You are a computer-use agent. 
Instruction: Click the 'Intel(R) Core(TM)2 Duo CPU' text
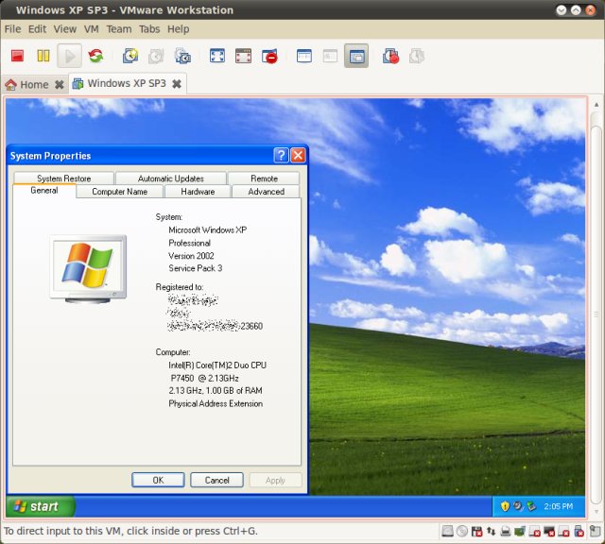coord(217,365)
